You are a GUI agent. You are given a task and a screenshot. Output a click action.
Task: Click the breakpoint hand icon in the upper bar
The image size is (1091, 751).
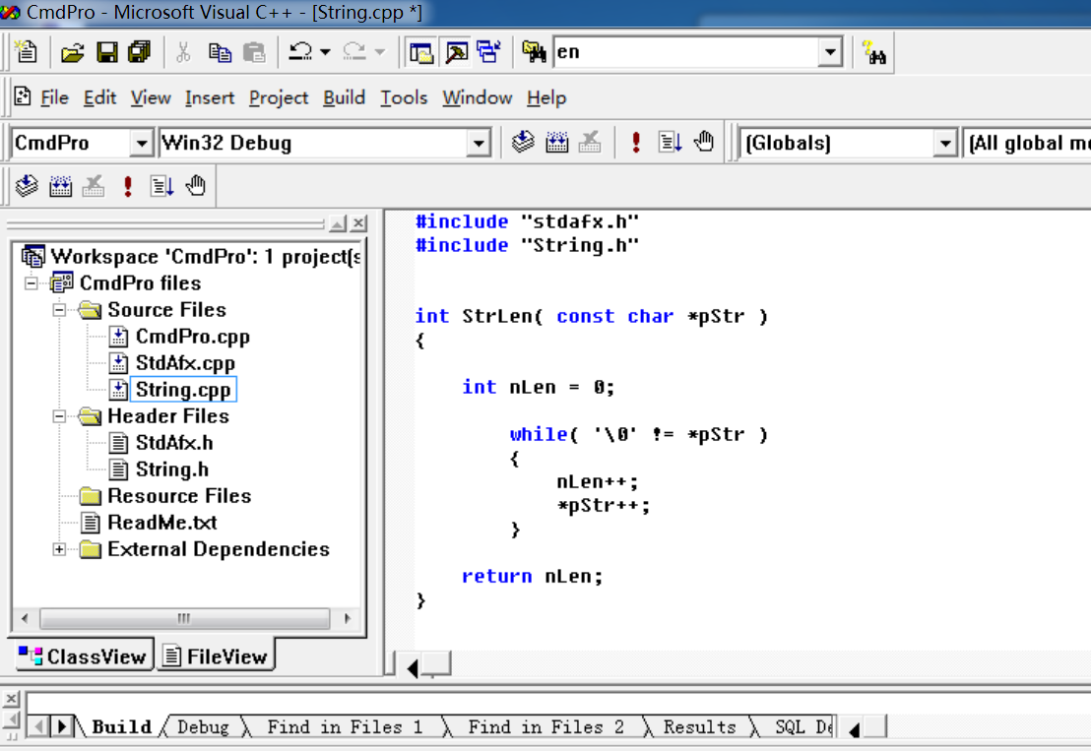point(704,143)
